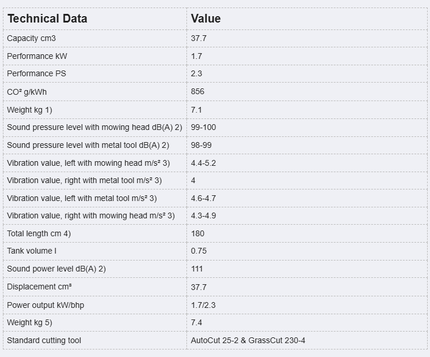Click the CO² g/kWh value 856
The image size is (430, 357).
[198, 92]
